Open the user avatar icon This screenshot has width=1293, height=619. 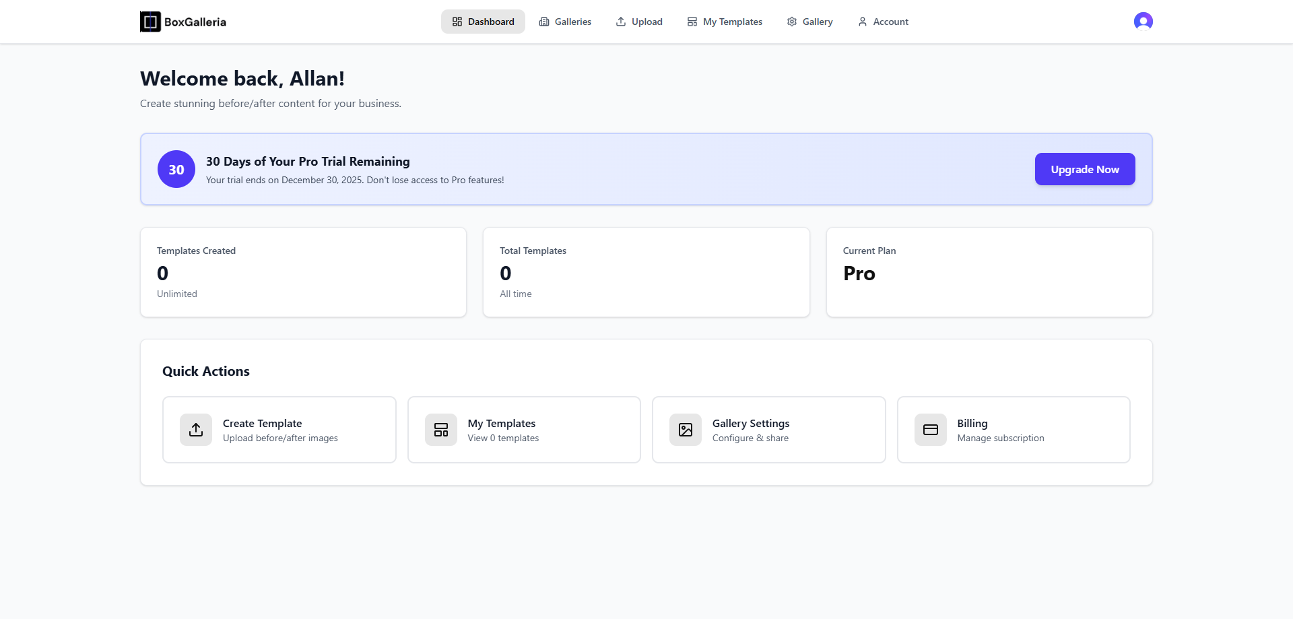[x=1143, y=21]
